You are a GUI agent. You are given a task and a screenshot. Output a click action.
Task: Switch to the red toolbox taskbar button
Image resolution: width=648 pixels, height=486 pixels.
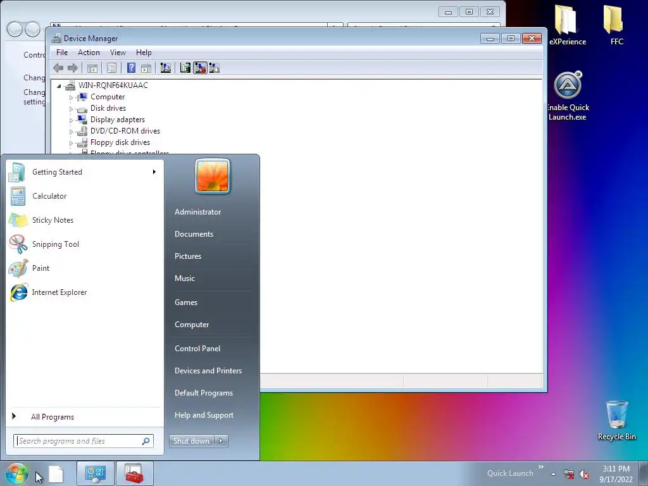coord(134,473)
